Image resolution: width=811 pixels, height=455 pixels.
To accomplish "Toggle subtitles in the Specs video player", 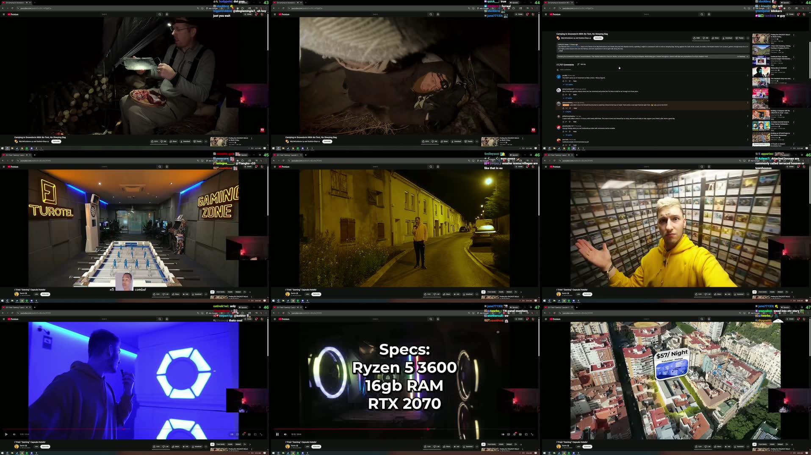I will [x=509, y=434].
